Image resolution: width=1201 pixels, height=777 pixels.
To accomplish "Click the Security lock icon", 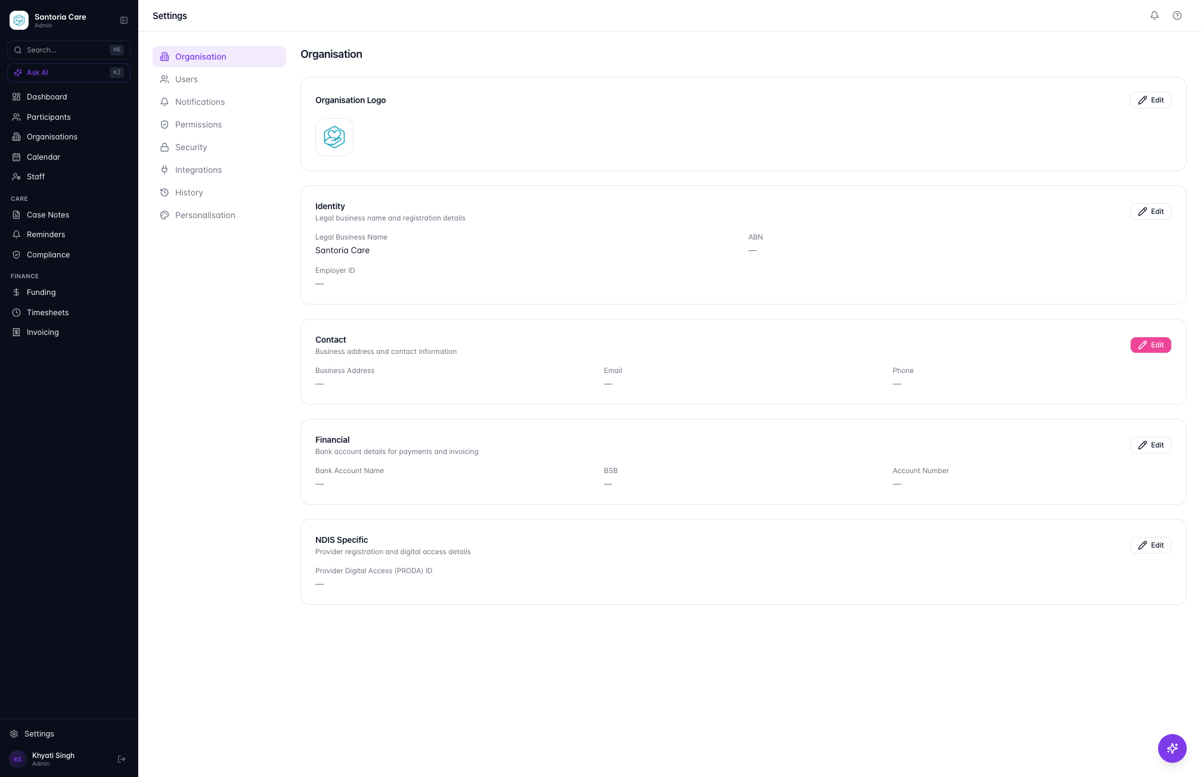I will 165,147.
